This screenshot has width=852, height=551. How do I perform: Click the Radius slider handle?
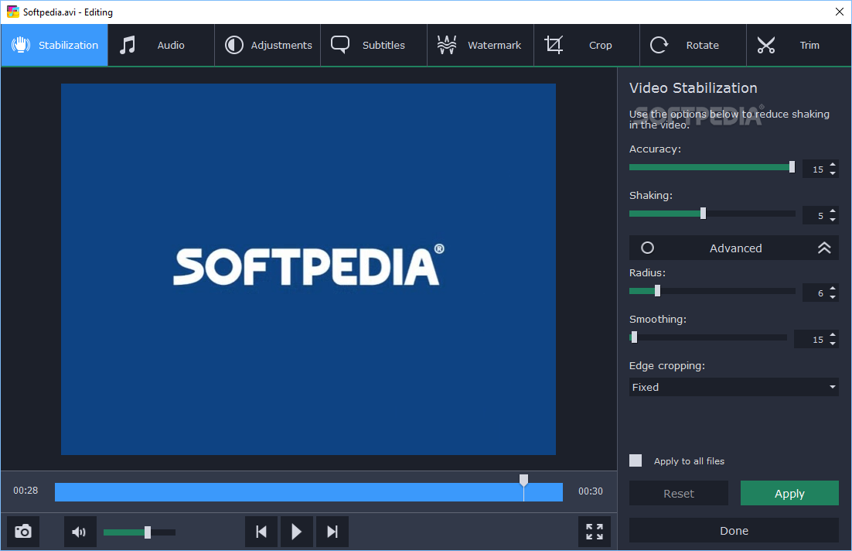tap(657, 291)
